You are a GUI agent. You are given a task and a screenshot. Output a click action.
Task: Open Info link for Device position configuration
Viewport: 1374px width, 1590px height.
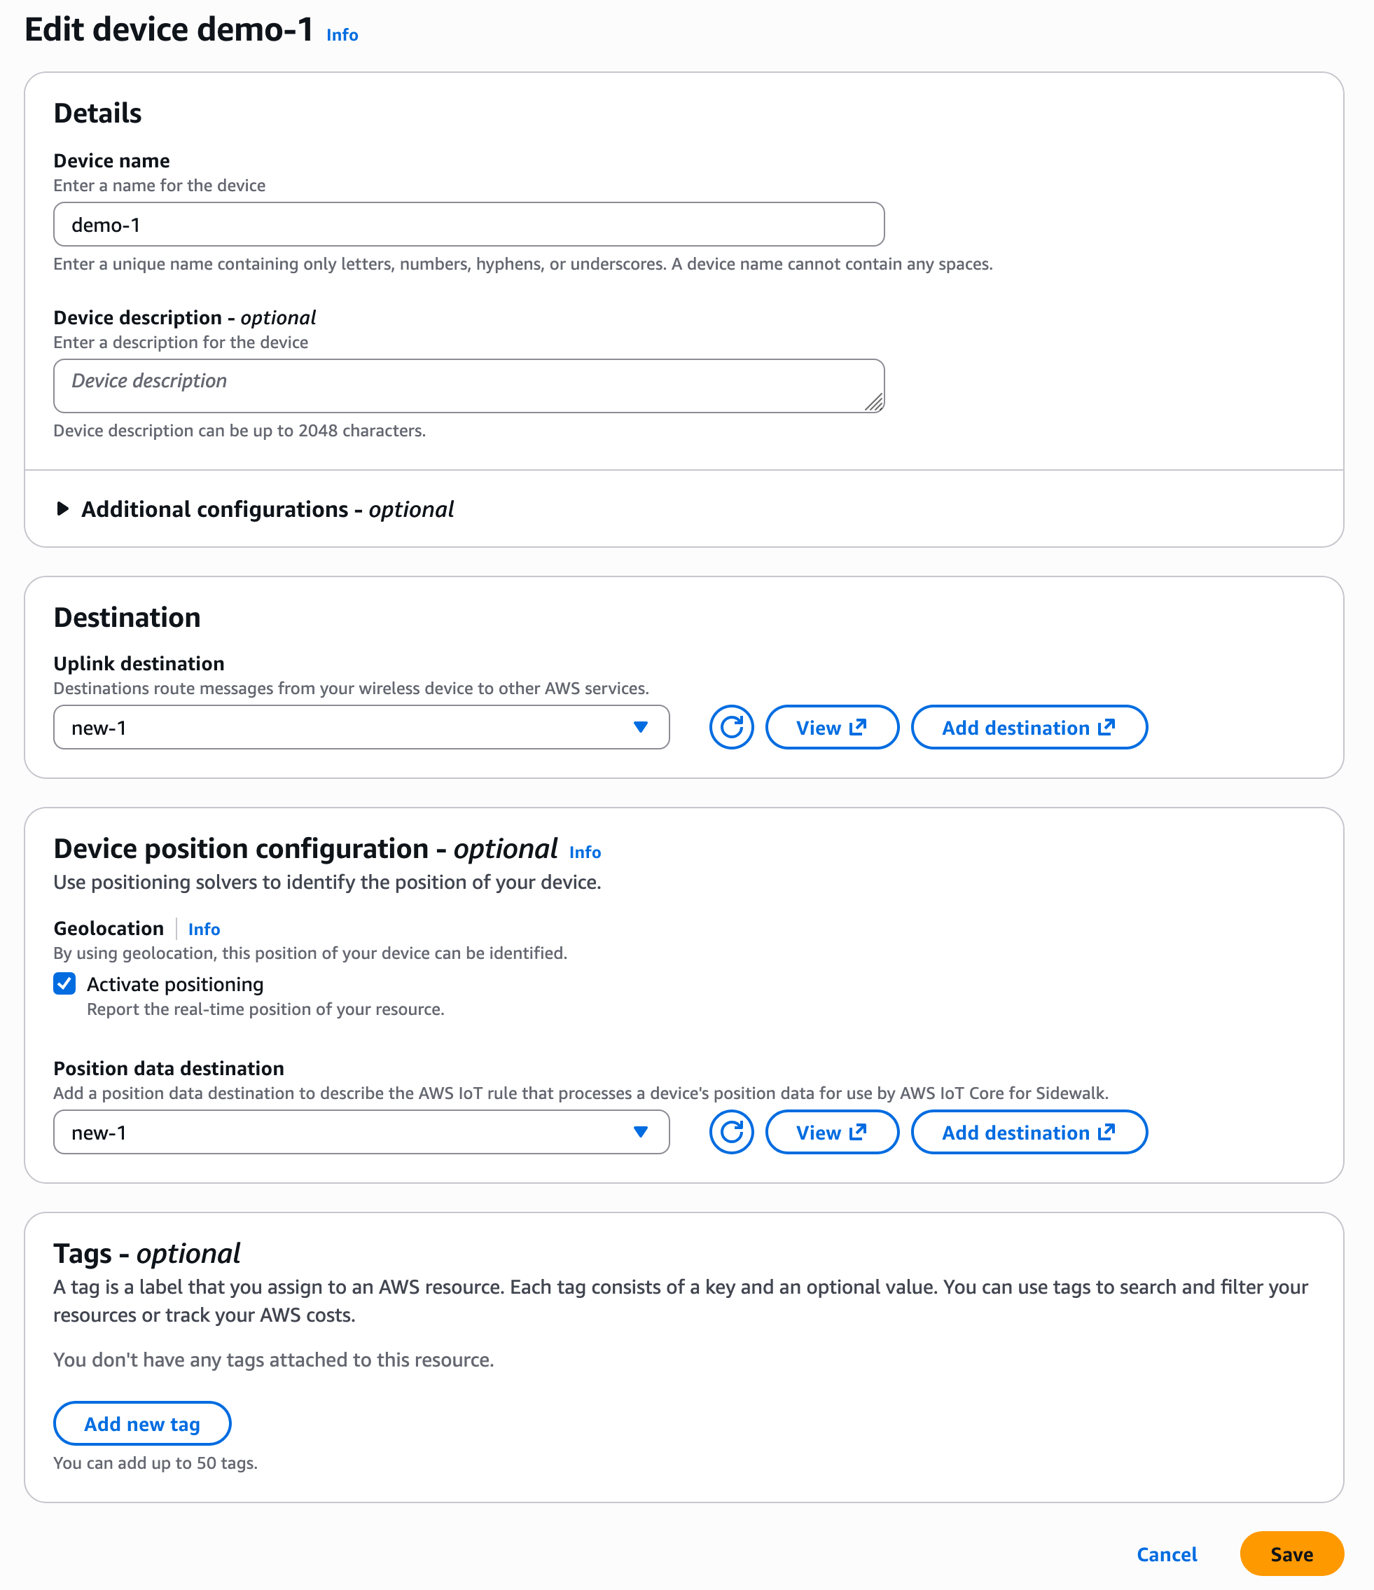[x=585, y=852]
